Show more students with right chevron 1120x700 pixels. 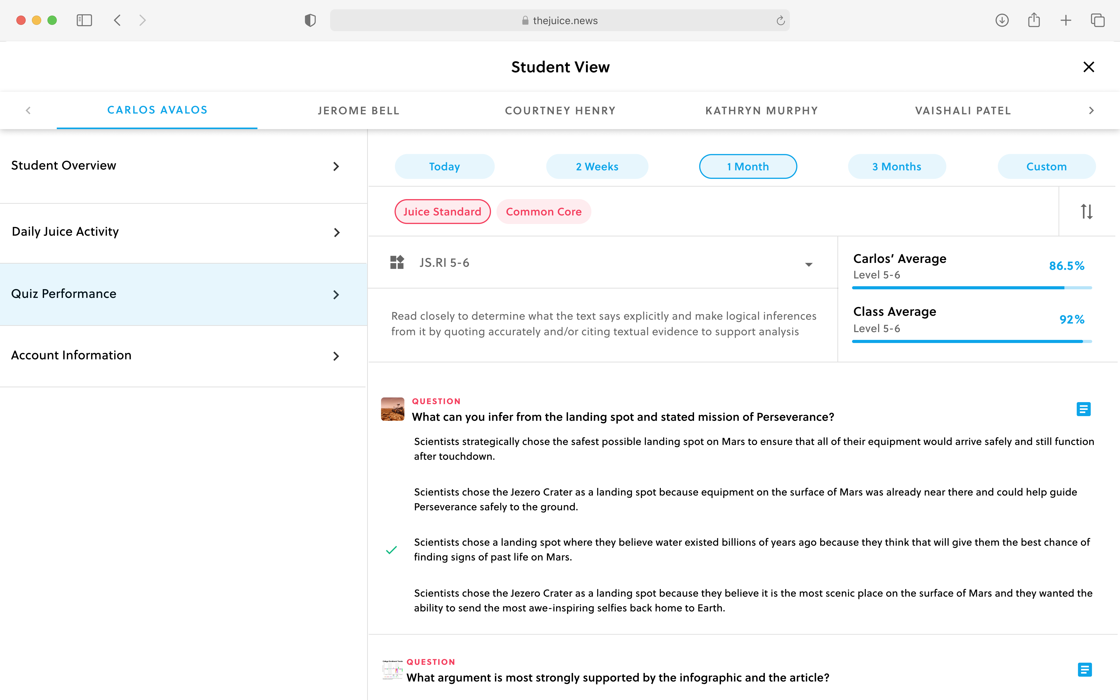(1091, 110)
